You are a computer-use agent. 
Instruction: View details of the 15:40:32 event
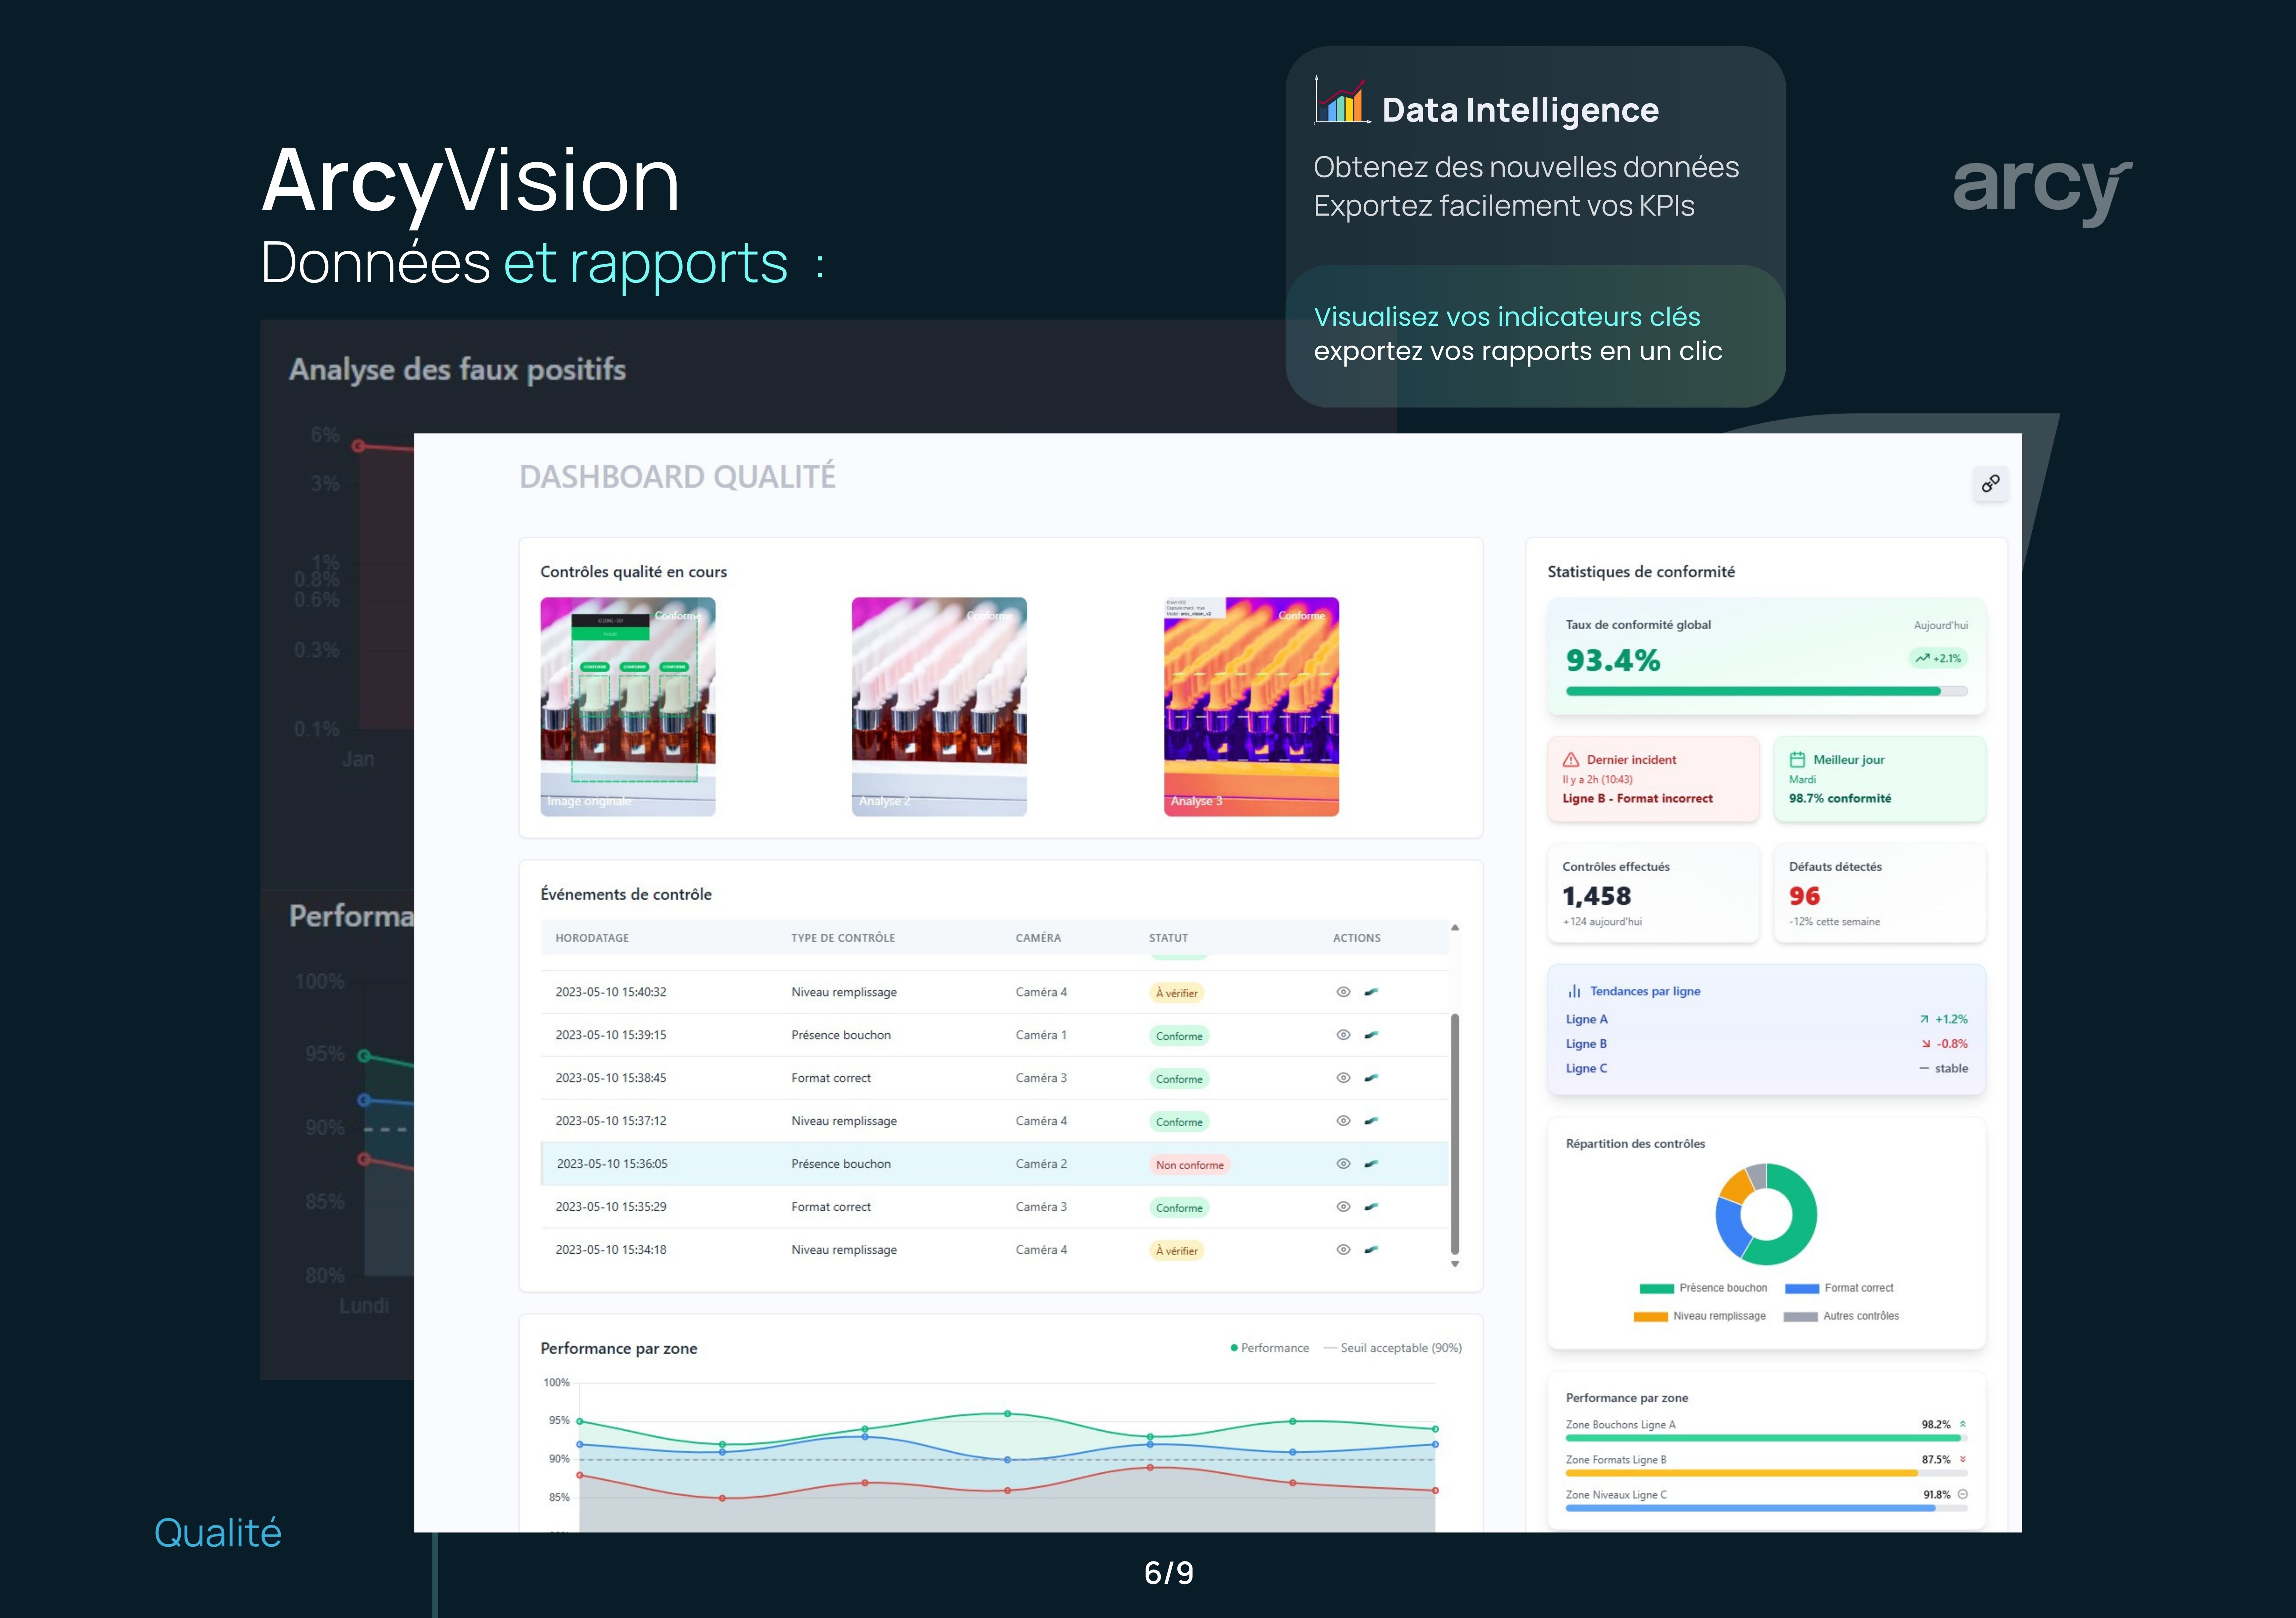[x=1343, y=992]
